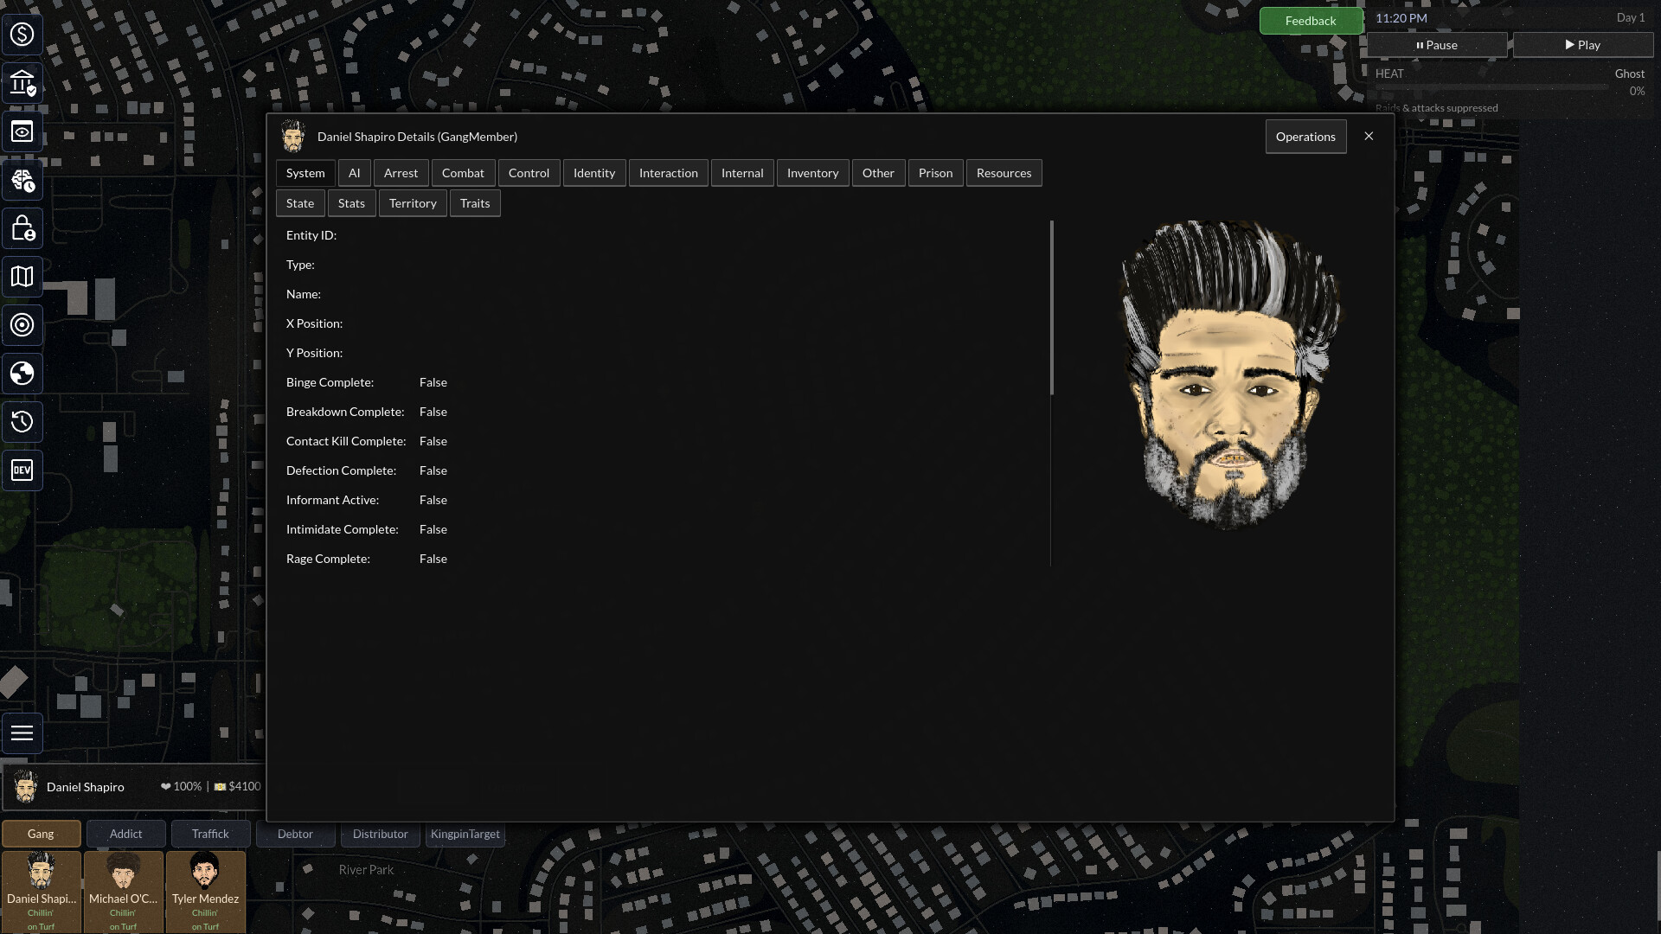Open the money dollar-sign sidebar icon
Viewport: 1661px width, 934px height.
pos(22,35)
